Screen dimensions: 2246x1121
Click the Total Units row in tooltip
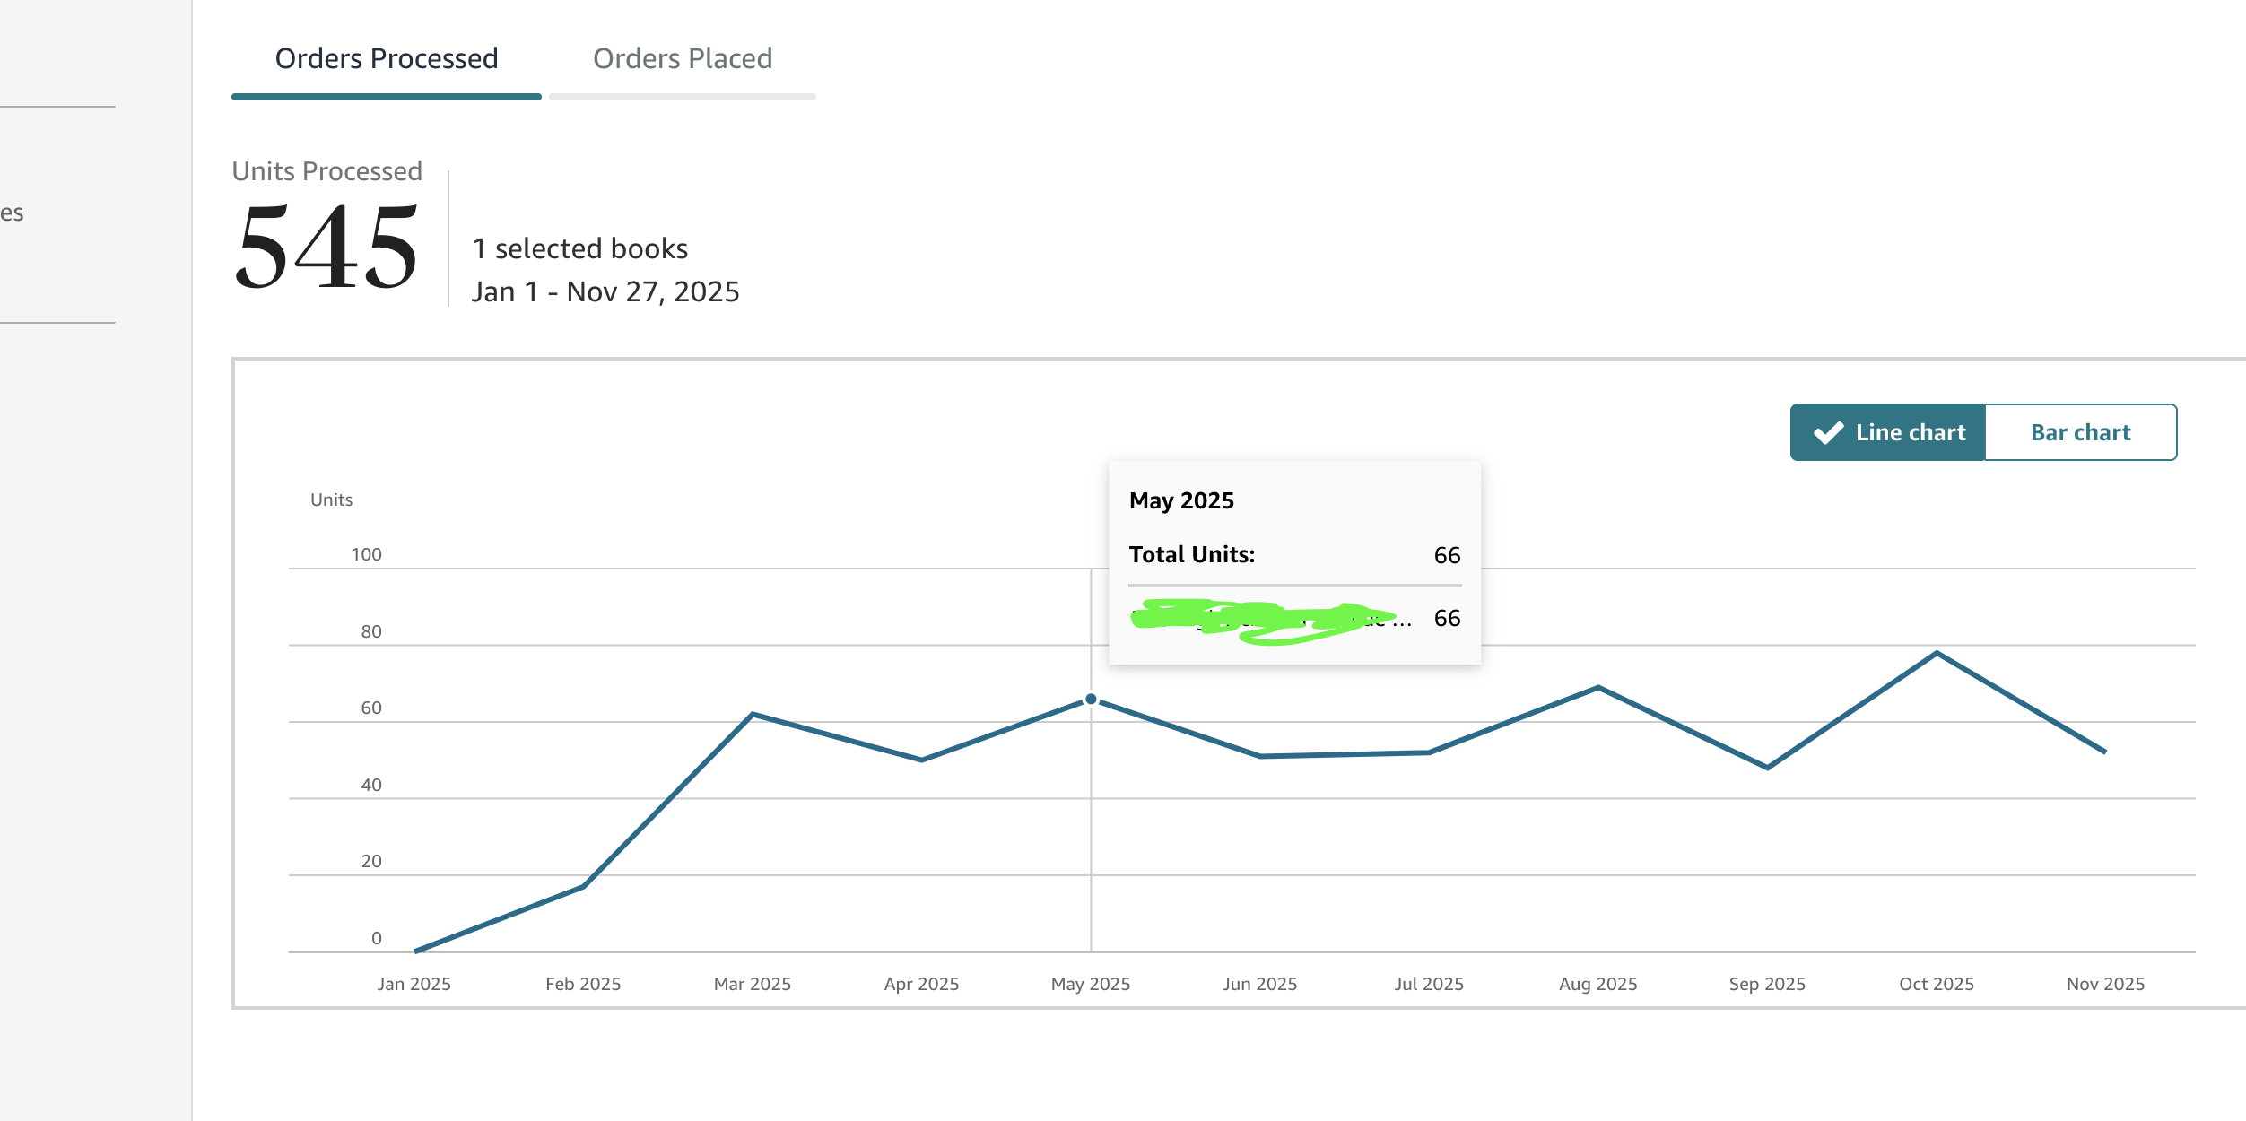click(1293, 554)
